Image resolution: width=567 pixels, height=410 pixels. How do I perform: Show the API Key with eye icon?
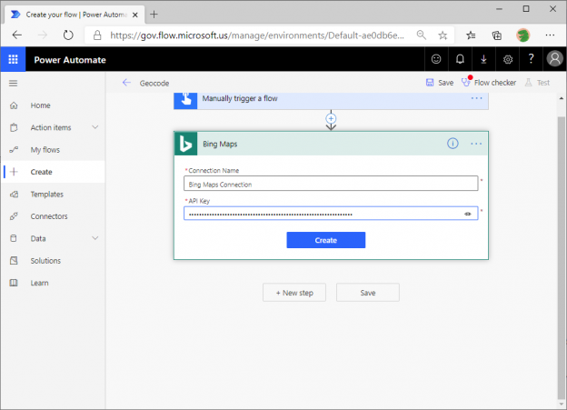click(468, 214)
